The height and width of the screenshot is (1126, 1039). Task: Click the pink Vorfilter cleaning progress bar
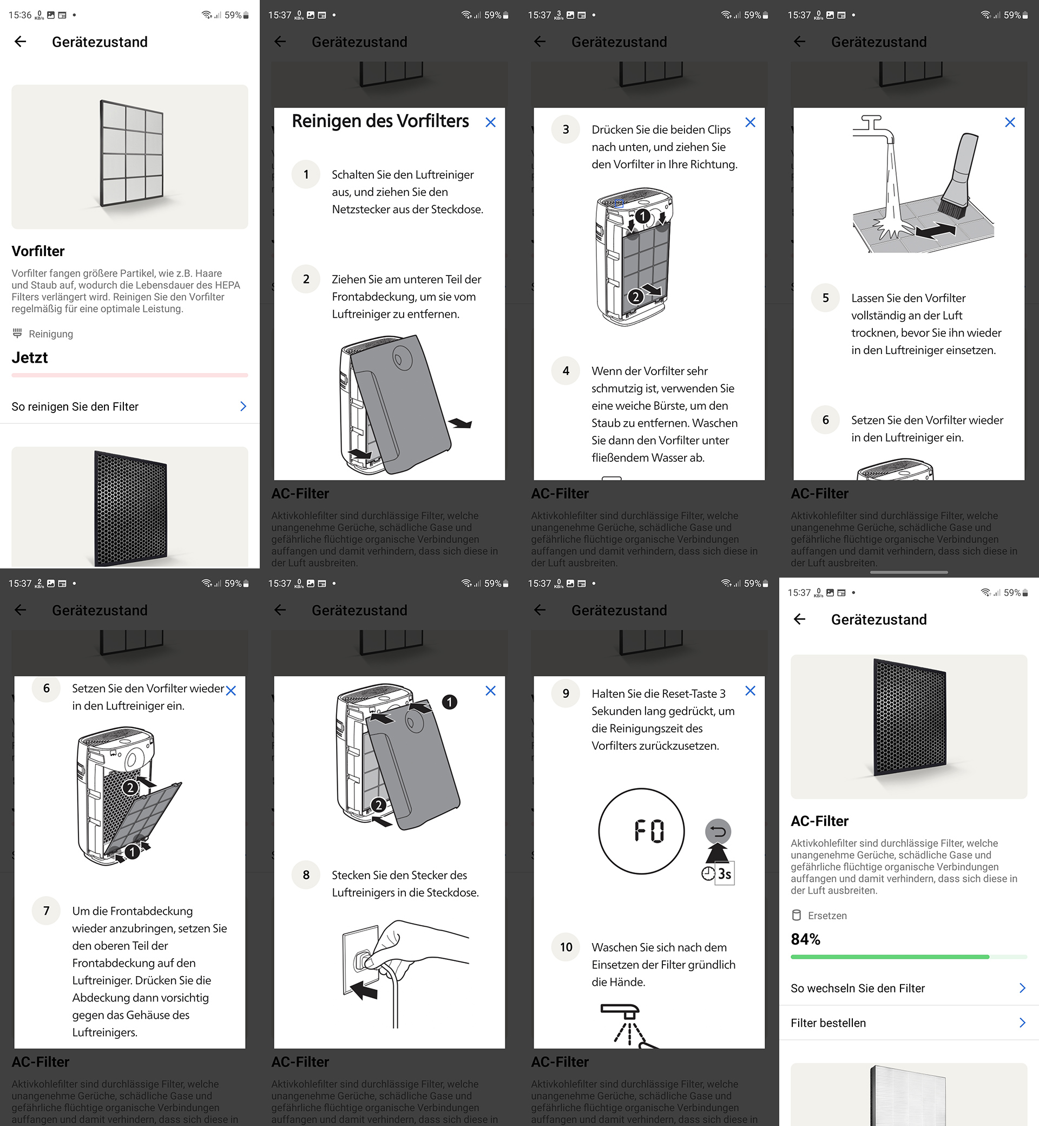tap(130, 375)
